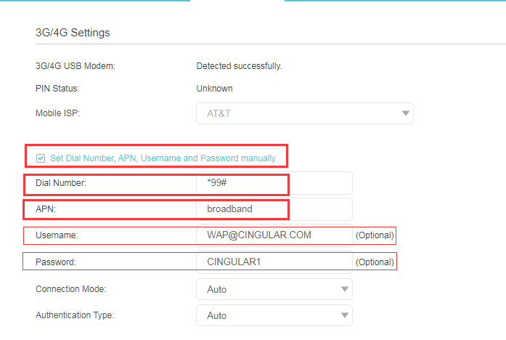Select the Password field with CINGULAR1
Screen dimensions: 506x340
pyautogui.click(x=274, y=262)
